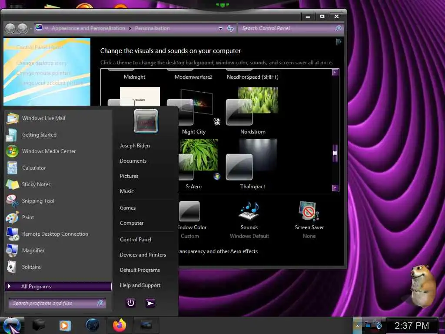Image resolution: width=445 pixels, height=334 pixels.
Task: Open shutdown options arrow
Action: (150, 303)
